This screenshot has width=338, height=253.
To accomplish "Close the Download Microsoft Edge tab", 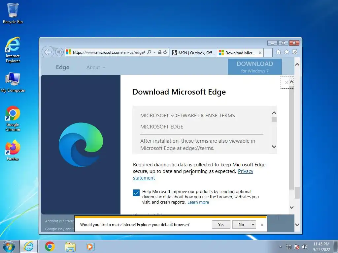I will pyautogui.click(x=260, y=53).
